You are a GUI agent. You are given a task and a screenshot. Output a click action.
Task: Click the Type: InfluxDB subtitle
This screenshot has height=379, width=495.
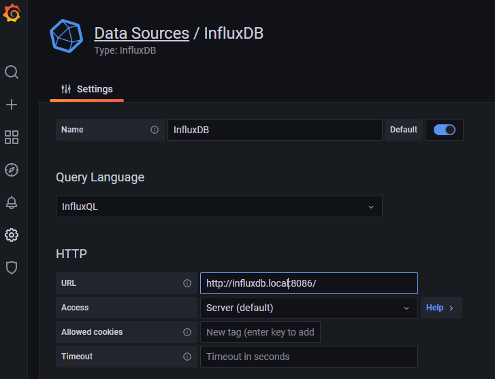125,50
